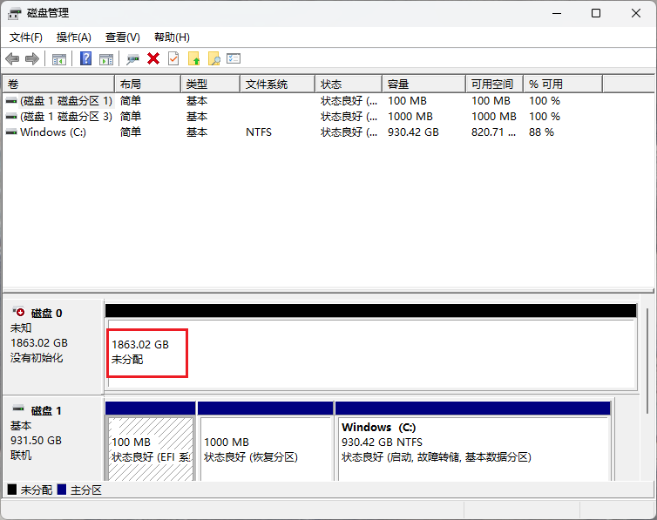
Task: Sort by the 文件系统 column header
Action: (x=277, y=84)
